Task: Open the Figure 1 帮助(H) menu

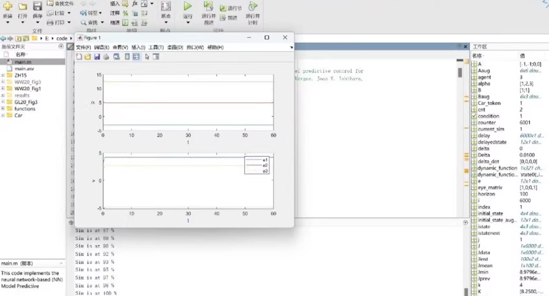Action: point(216,47)
